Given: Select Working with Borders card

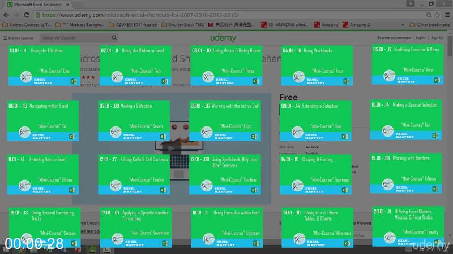Looking at the screenshot, I should pyautogui.click(x=406, y=173).
